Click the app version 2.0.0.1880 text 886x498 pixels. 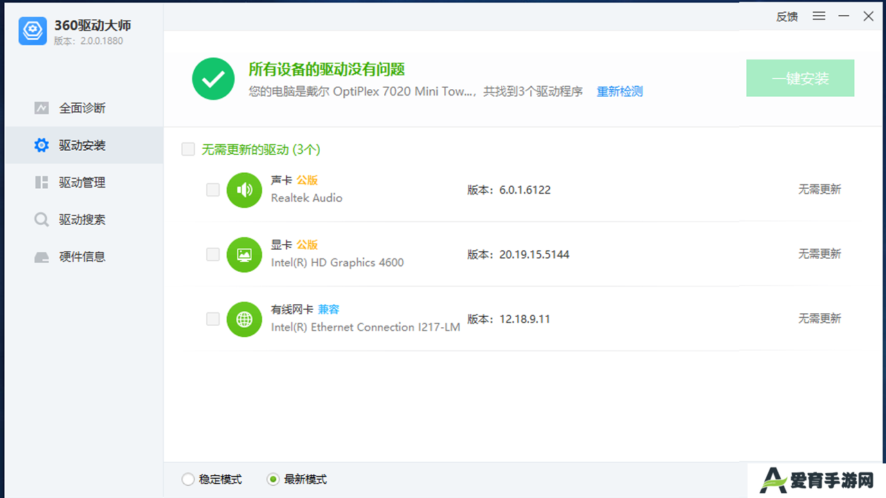[89, 41]
